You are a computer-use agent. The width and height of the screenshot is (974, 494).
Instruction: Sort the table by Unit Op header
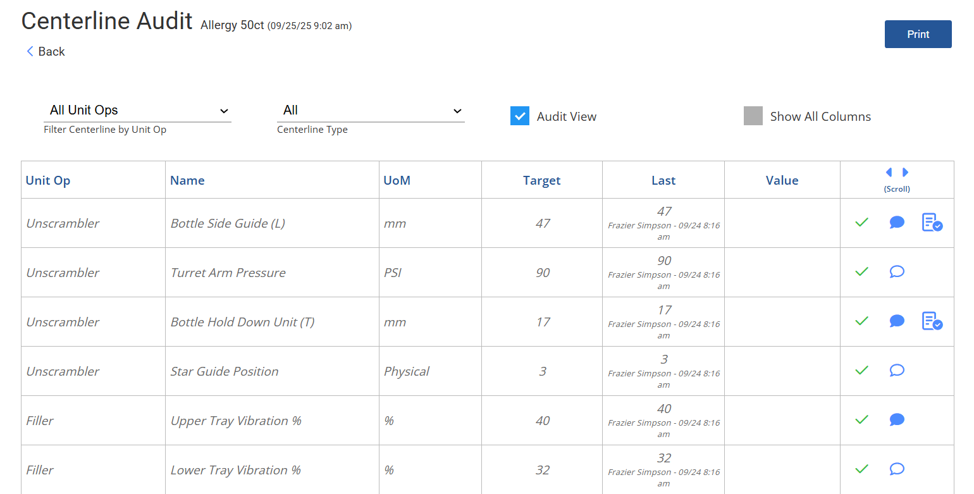pos(48,180)
